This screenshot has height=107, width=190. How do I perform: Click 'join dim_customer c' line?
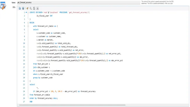pyautogui.click(x=42, y=67)
